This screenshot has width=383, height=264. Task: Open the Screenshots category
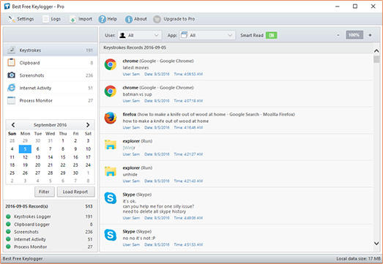(51, 75)
